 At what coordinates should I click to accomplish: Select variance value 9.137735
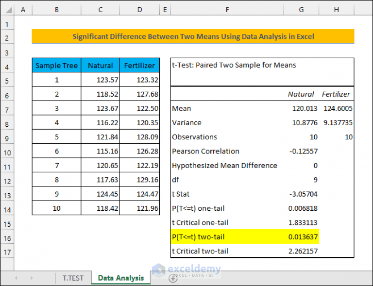(x=337, y=122)
